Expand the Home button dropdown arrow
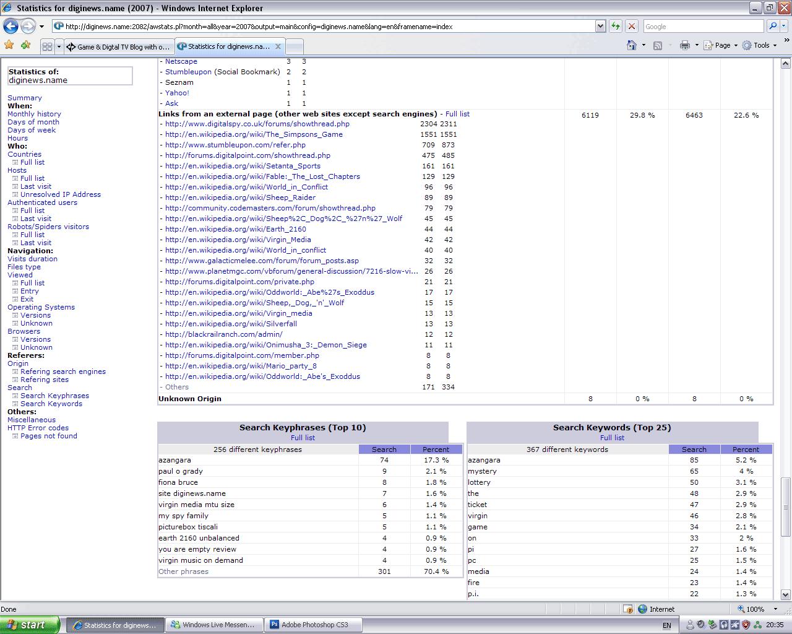 pyautogui.click(x=643, y=45)
